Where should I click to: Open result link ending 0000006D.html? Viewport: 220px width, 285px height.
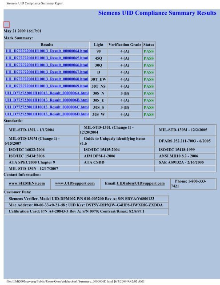(47, 114)
